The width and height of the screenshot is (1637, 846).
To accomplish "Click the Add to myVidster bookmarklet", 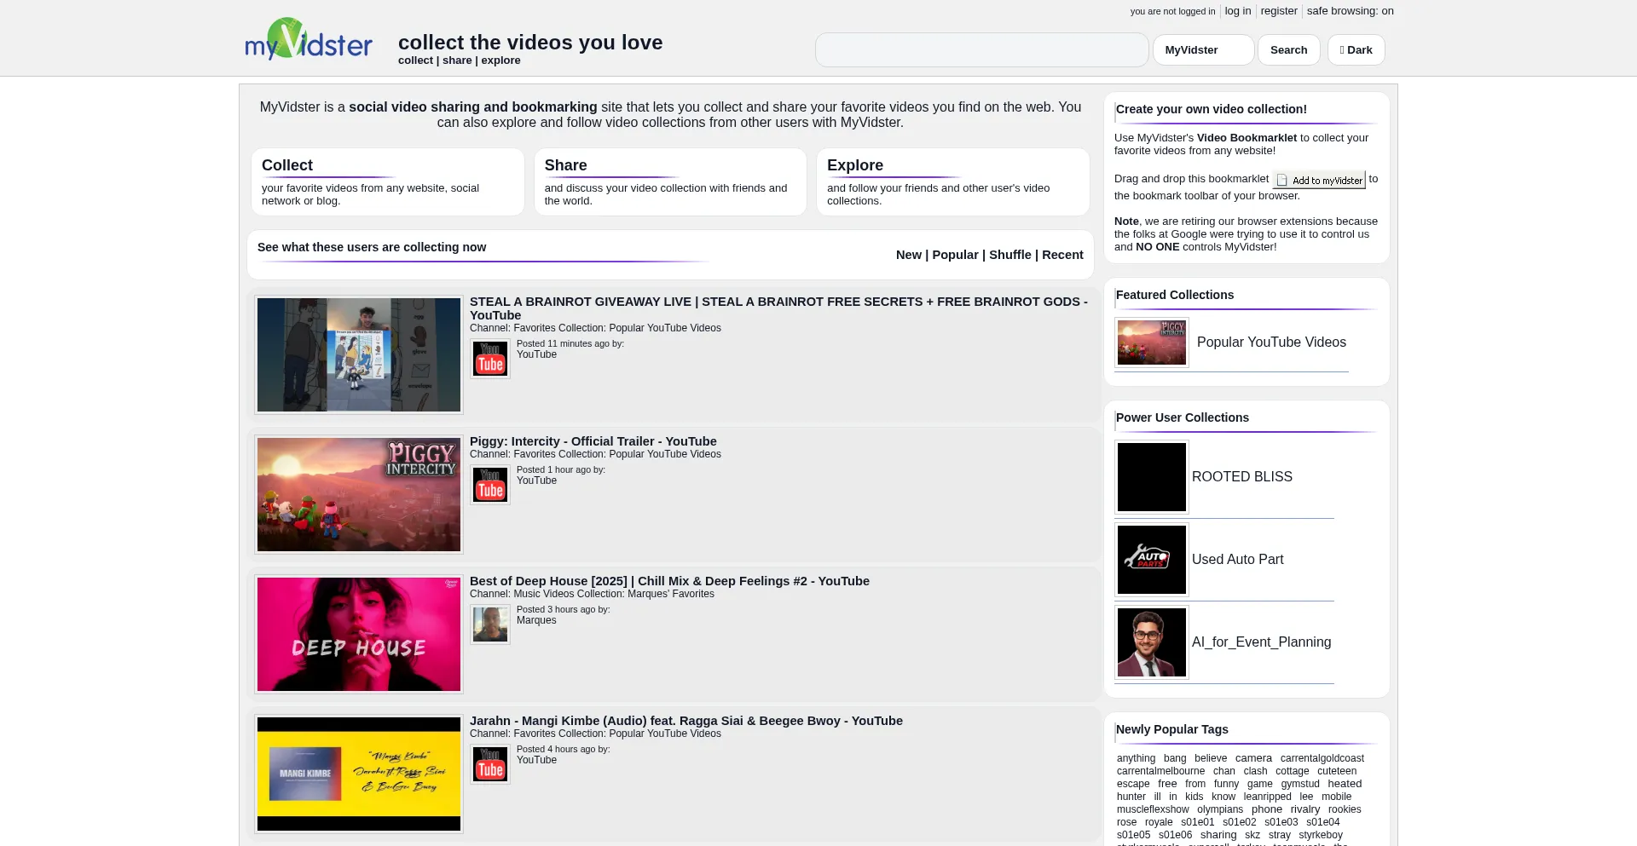I will [x=1319, y=180].
